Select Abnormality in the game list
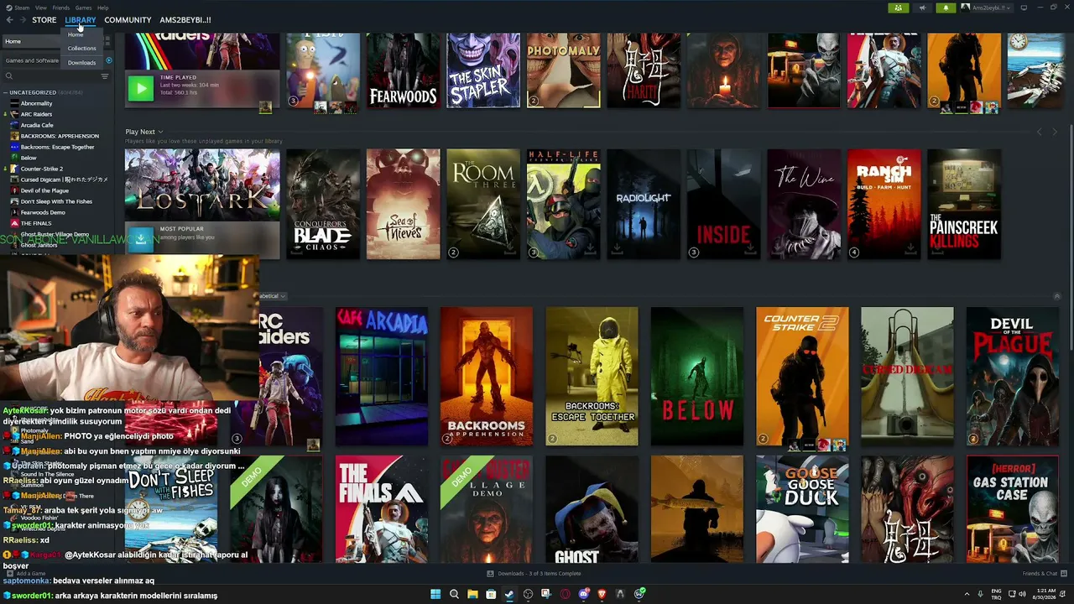 pos(36,103)
